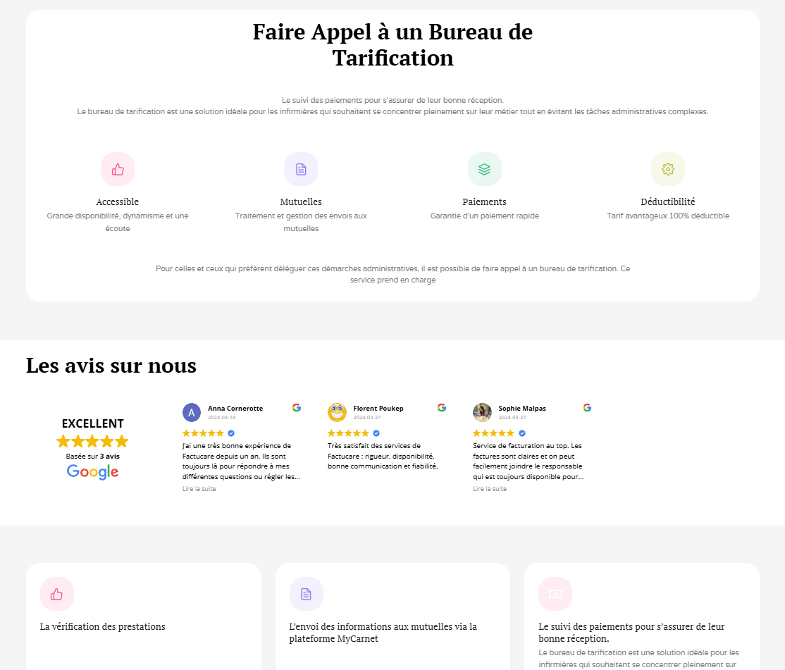Open Anna Cornerotte reviewer name link
Image resolution: width=785 pixels, height=670 pixels.
(x=235, y=409)
